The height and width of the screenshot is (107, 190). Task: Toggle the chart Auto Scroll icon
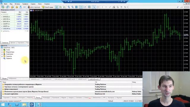pos(81,7)
